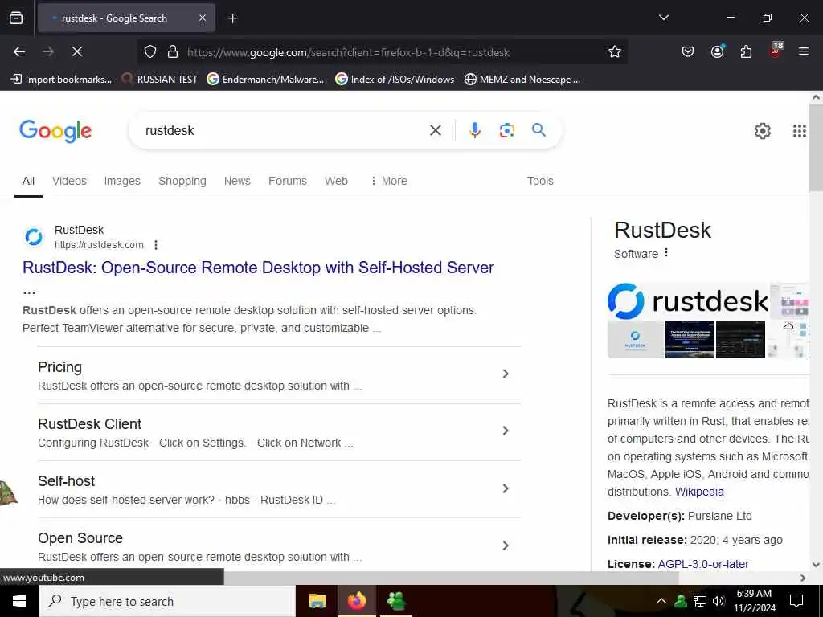The image size is (823, 617).
Task: Open the Firefox tab overview button
Action: pos(16,18)
